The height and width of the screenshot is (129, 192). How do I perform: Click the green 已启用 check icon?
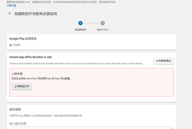[x=11, y=45]
